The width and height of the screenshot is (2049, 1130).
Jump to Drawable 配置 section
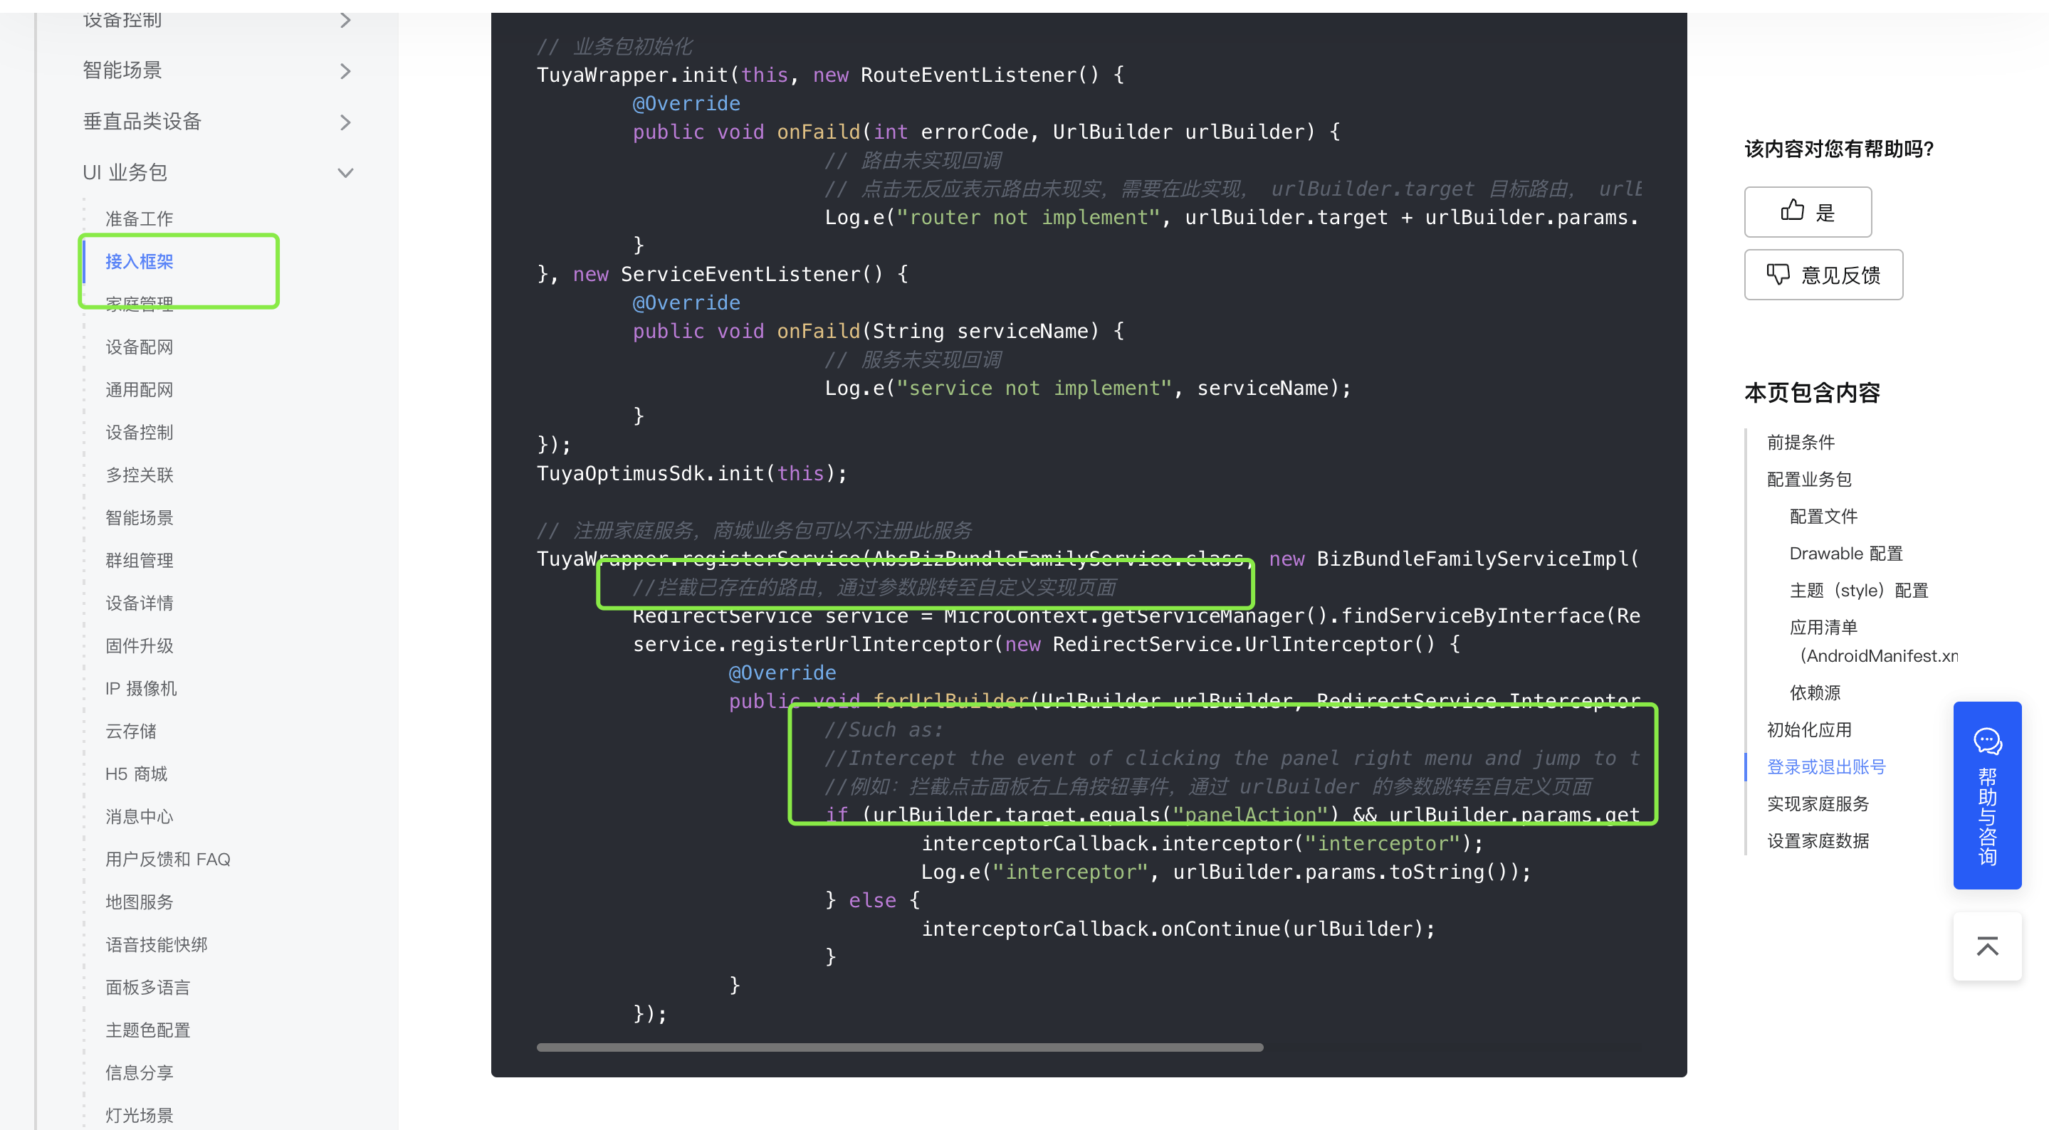[1845, 553]
